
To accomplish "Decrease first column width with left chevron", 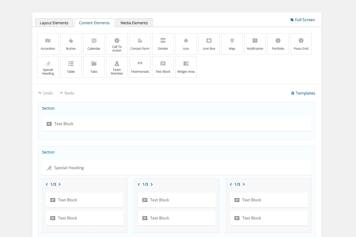I will pyautogui.click(x=47, y=185).
